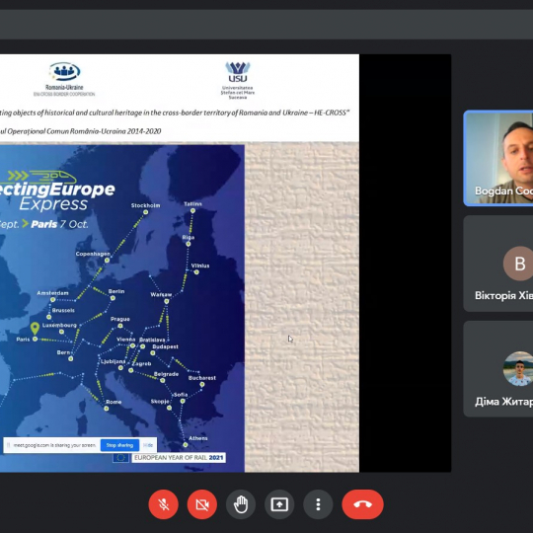The image size is (533, 533).
Task: Select the Вікторія participant tile
Action: point(498,264)
